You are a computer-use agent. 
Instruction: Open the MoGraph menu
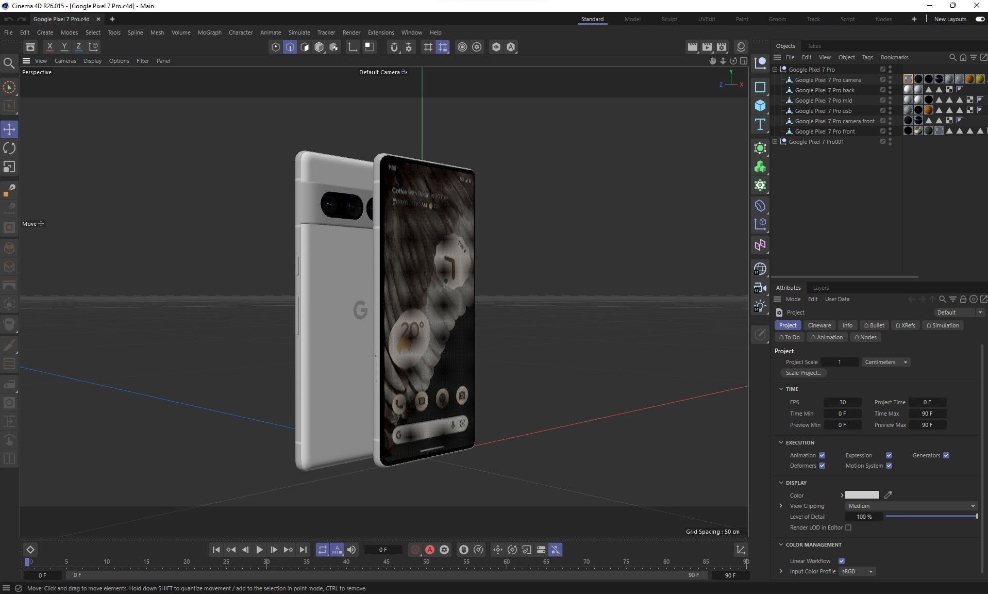(x=209, y=32)
